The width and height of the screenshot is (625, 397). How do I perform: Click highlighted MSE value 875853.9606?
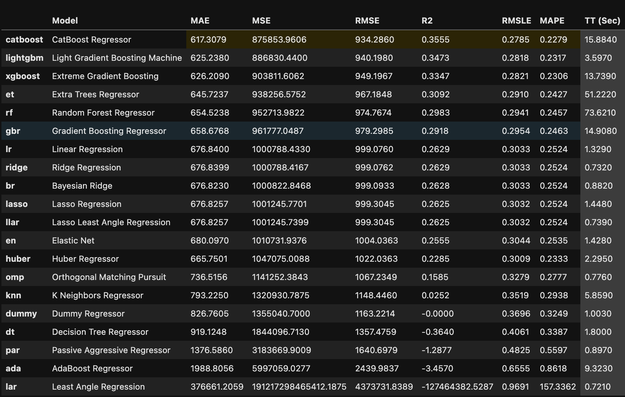point(279,40)
